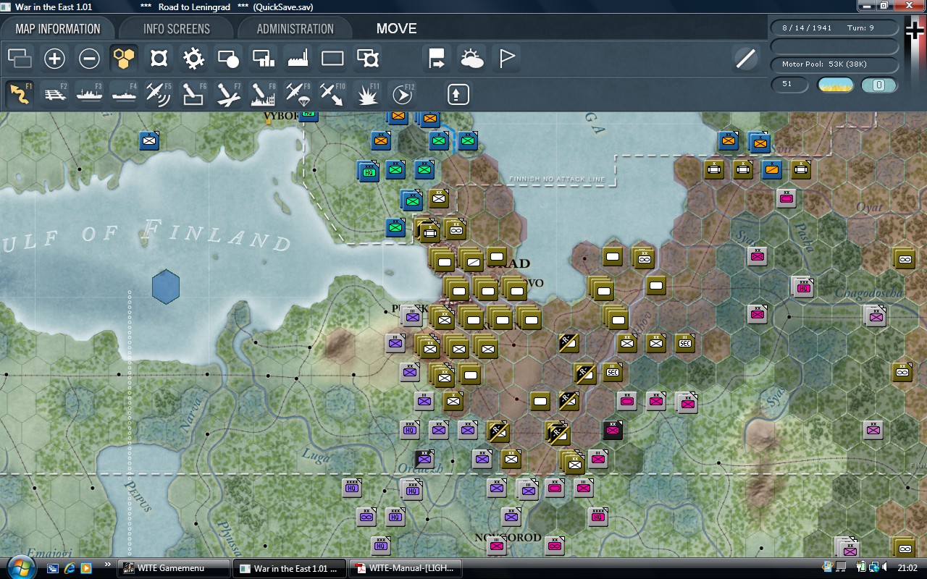Screen dimensions: 927x579
Task: Open the Info Screens tab
Action: point(176,29)
